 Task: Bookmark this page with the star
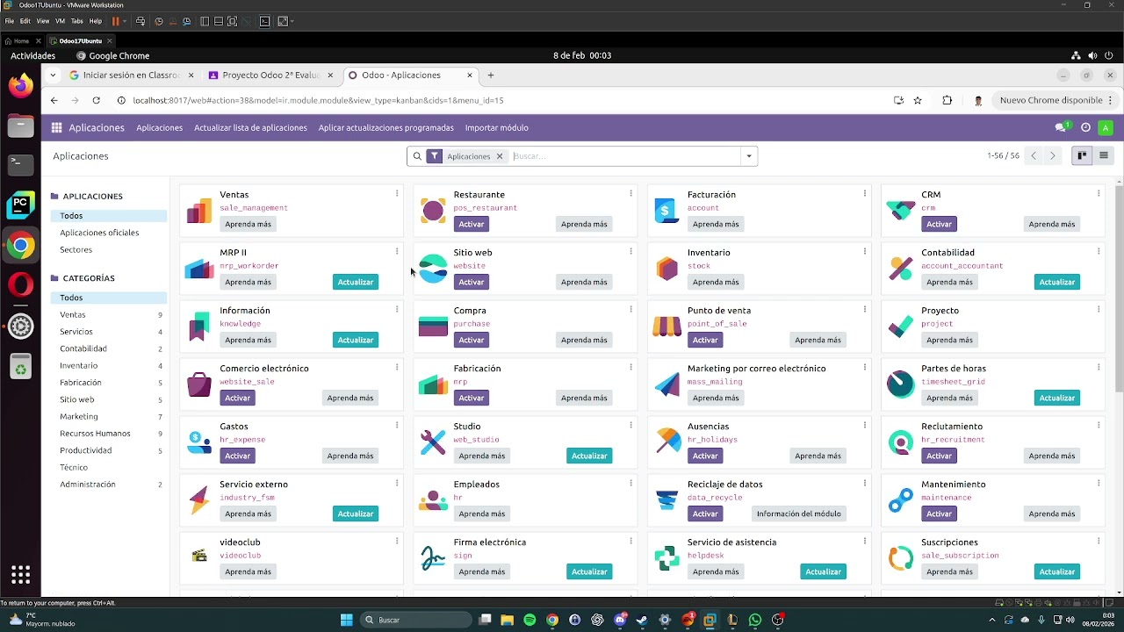click(x=918, y=100)
